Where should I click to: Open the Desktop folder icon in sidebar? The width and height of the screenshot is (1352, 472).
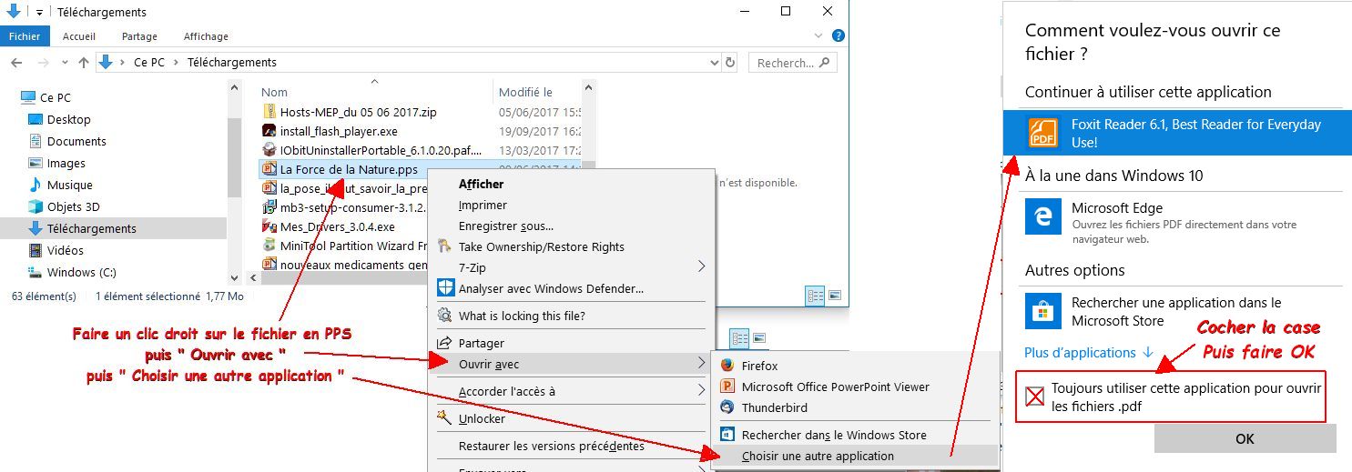click(36, 119)
